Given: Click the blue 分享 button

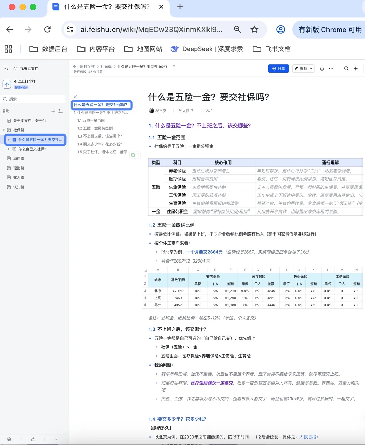Looking at the screenshot, I should [278, 69].
